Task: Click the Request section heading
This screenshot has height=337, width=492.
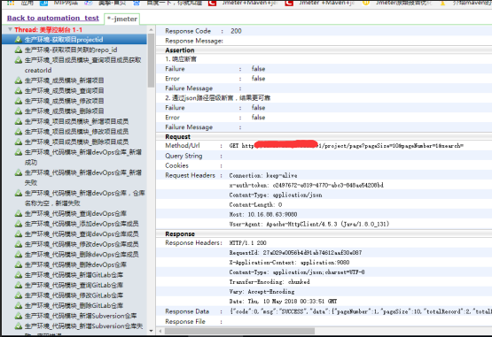Action: coord(177,136)
